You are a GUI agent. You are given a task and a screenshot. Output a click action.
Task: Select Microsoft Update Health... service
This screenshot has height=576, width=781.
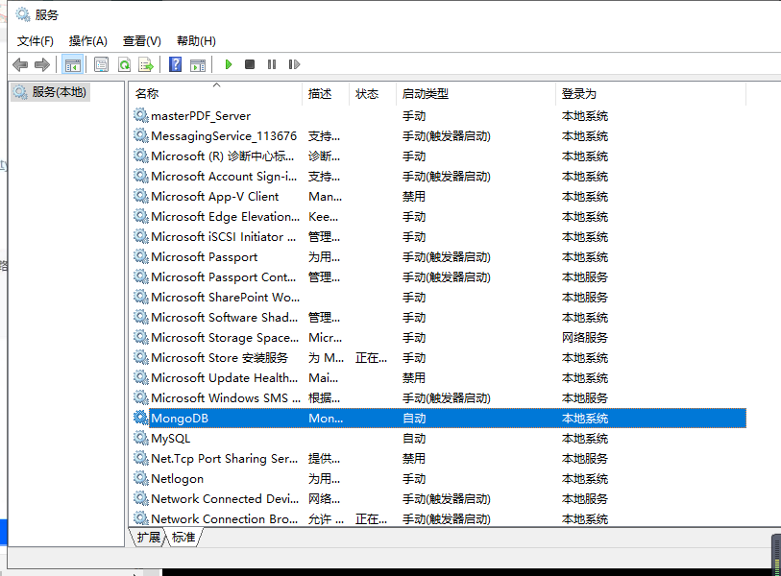pyautogui.click(x=225, y=378)
